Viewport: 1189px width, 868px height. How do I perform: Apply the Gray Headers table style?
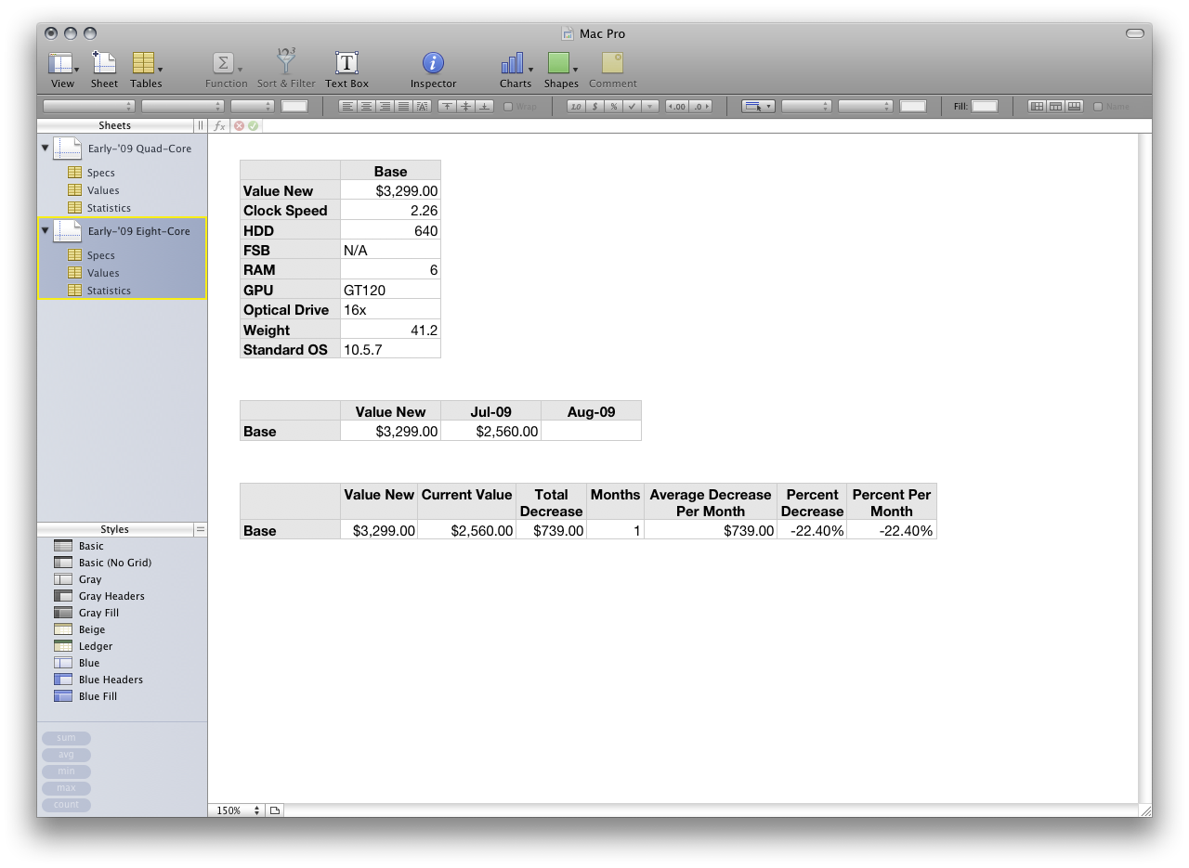click(111, 596)
